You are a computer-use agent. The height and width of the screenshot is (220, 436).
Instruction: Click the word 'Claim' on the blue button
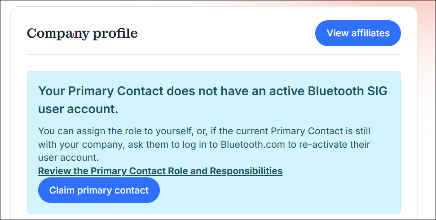coord(62,190)
